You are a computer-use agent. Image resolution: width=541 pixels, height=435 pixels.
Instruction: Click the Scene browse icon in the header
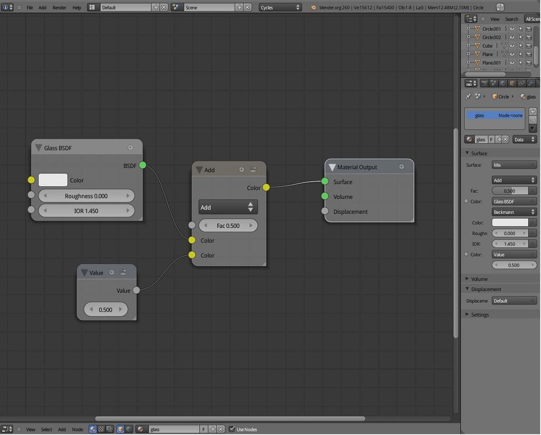click(x=176, y=7)
